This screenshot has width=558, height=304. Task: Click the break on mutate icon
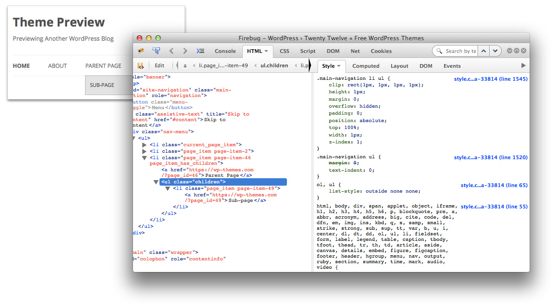pyautogui.click(x=140, y=65)
